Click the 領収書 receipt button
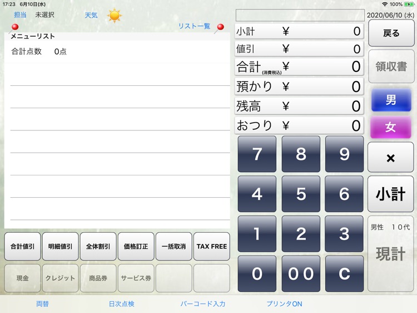The height and width of the screenshot is (313, 417). pyautogui.click(x=391, y=66)
